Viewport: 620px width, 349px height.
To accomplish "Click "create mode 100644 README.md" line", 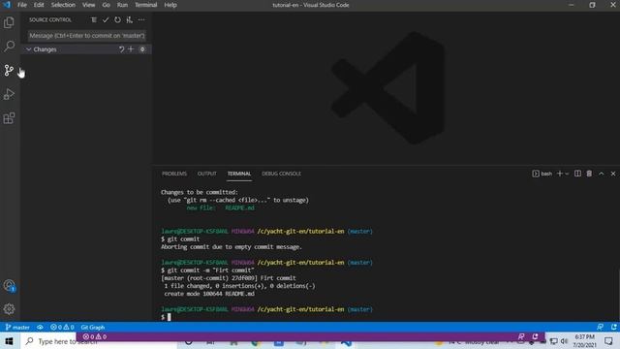I will [x=209, y=294].
